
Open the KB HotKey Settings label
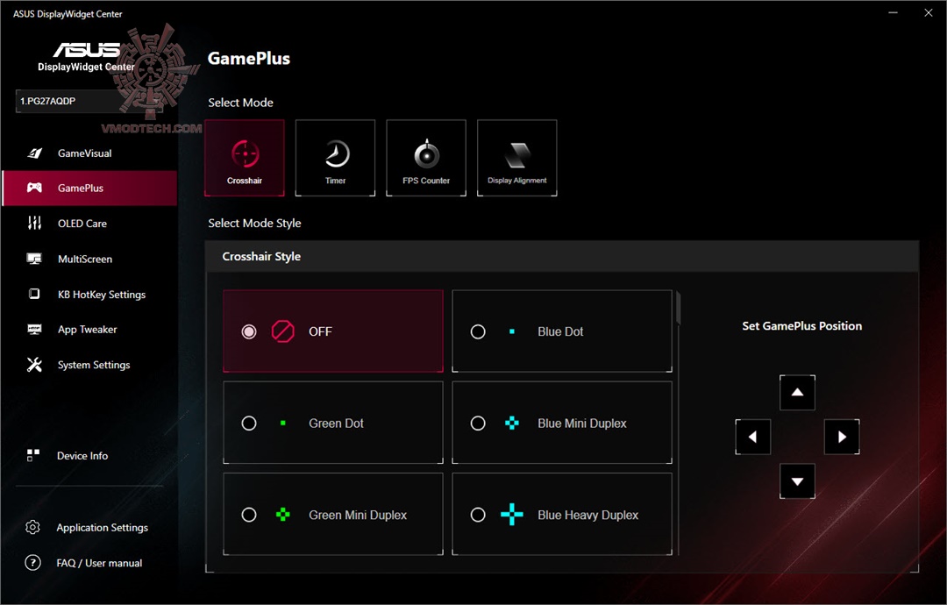[x=102, y=295]
